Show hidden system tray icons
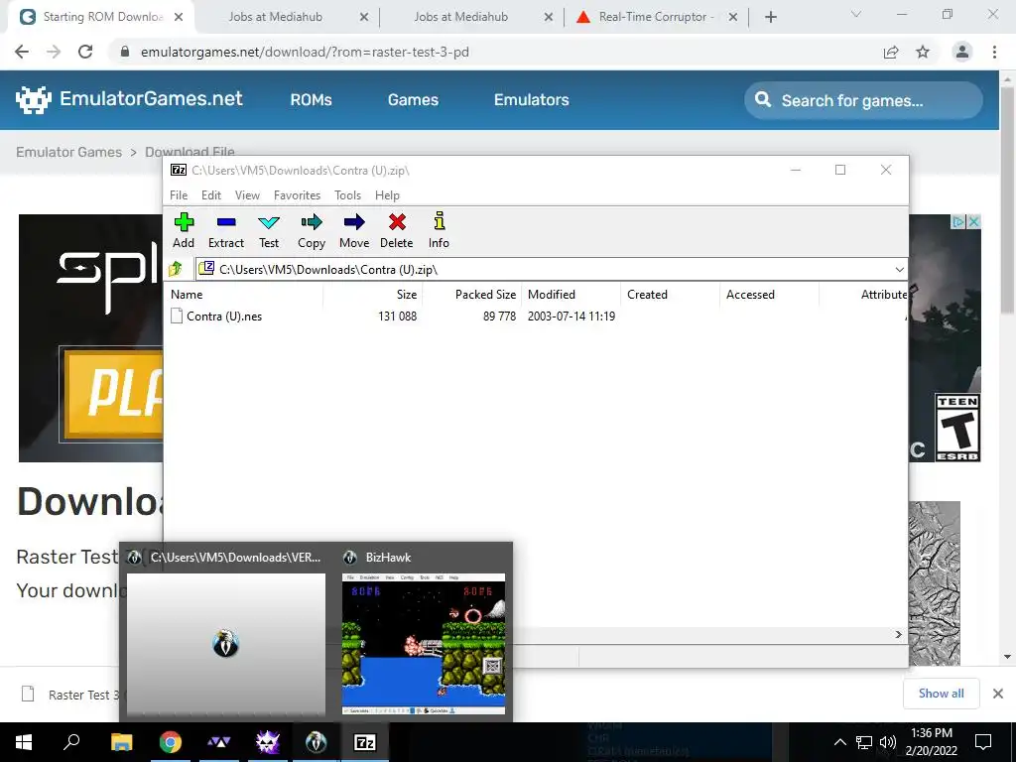The image size is (1016, 762). coord(839,742)
